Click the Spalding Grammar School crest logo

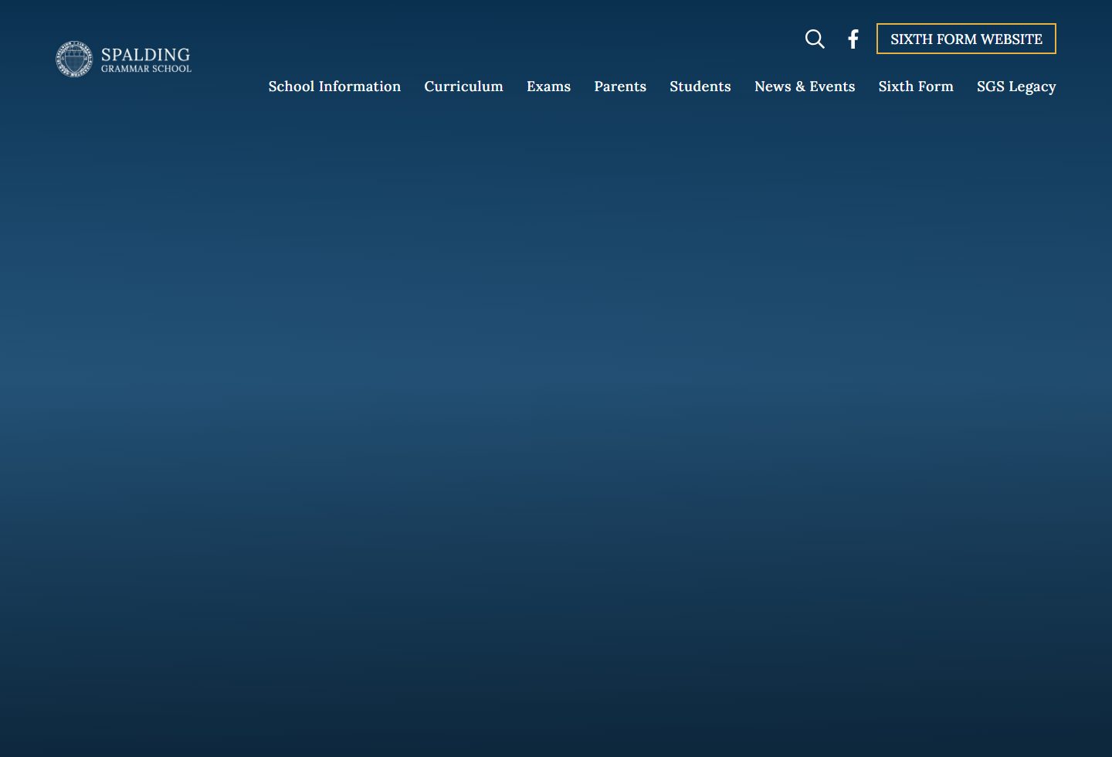click(x=74, y=59)
